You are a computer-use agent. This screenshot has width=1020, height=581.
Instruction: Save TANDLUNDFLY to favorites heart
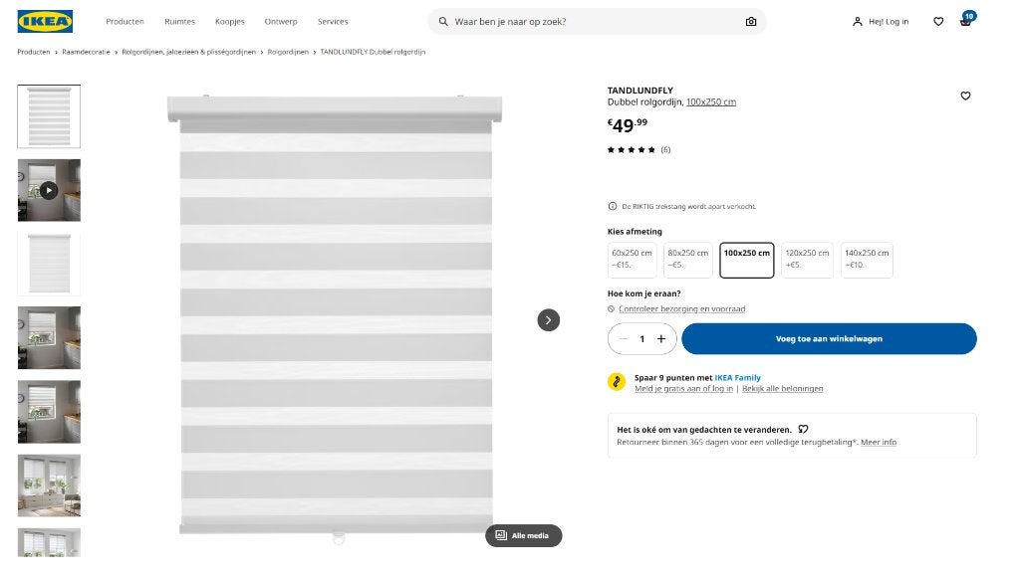coord(965,96)
